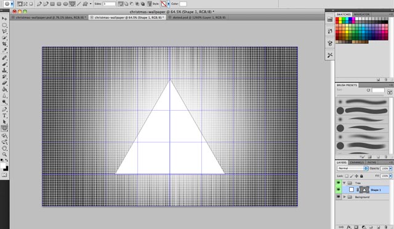Select the History Brush tool
Screen dimensions: 394x229
4,77
